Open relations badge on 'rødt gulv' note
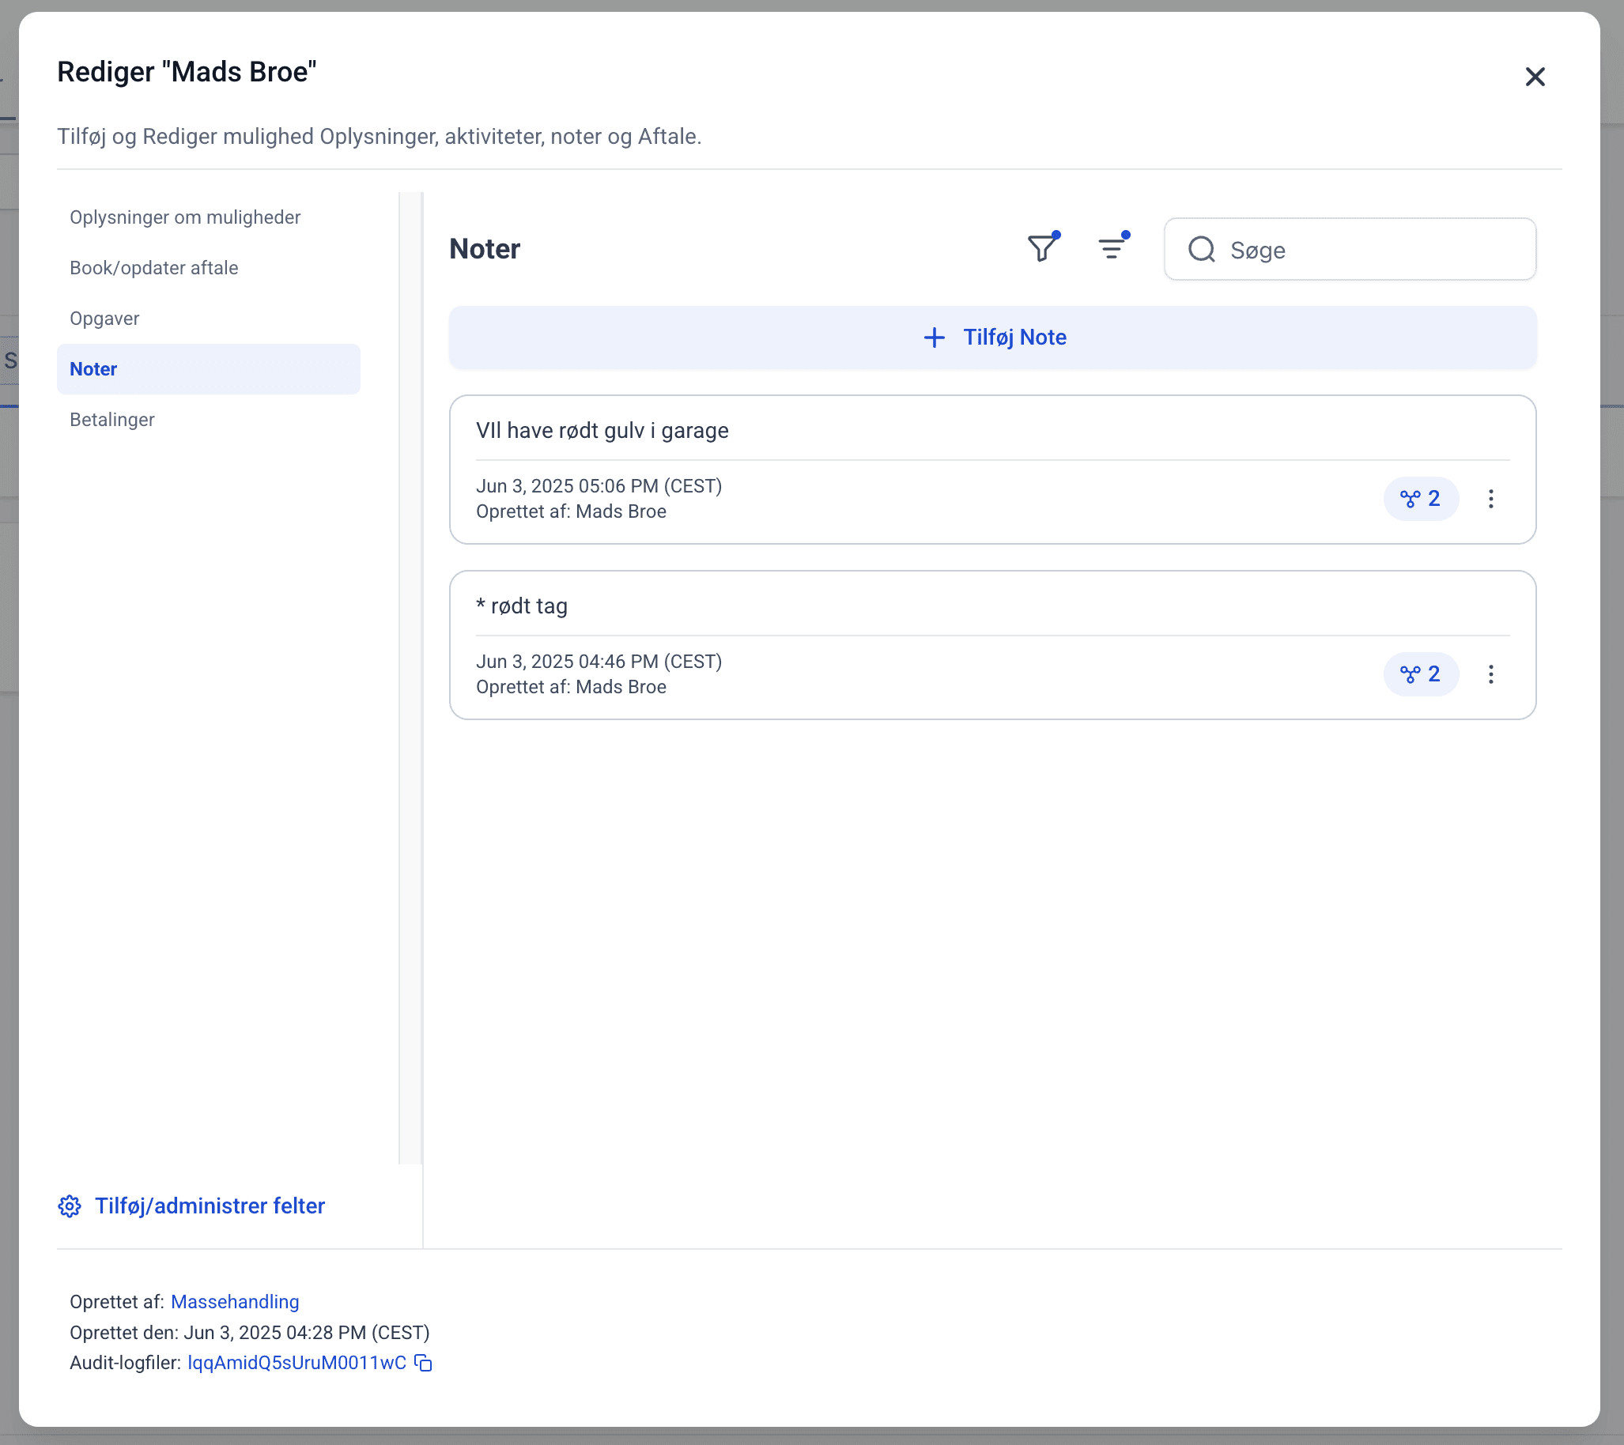The height and width of the screenshot is (1445, 1624). click(x=1421, y=499)
